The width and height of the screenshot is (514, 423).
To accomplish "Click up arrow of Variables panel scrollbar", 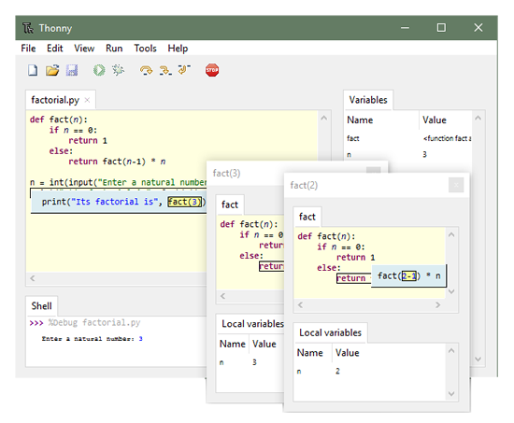I will (x=478, y=118).
